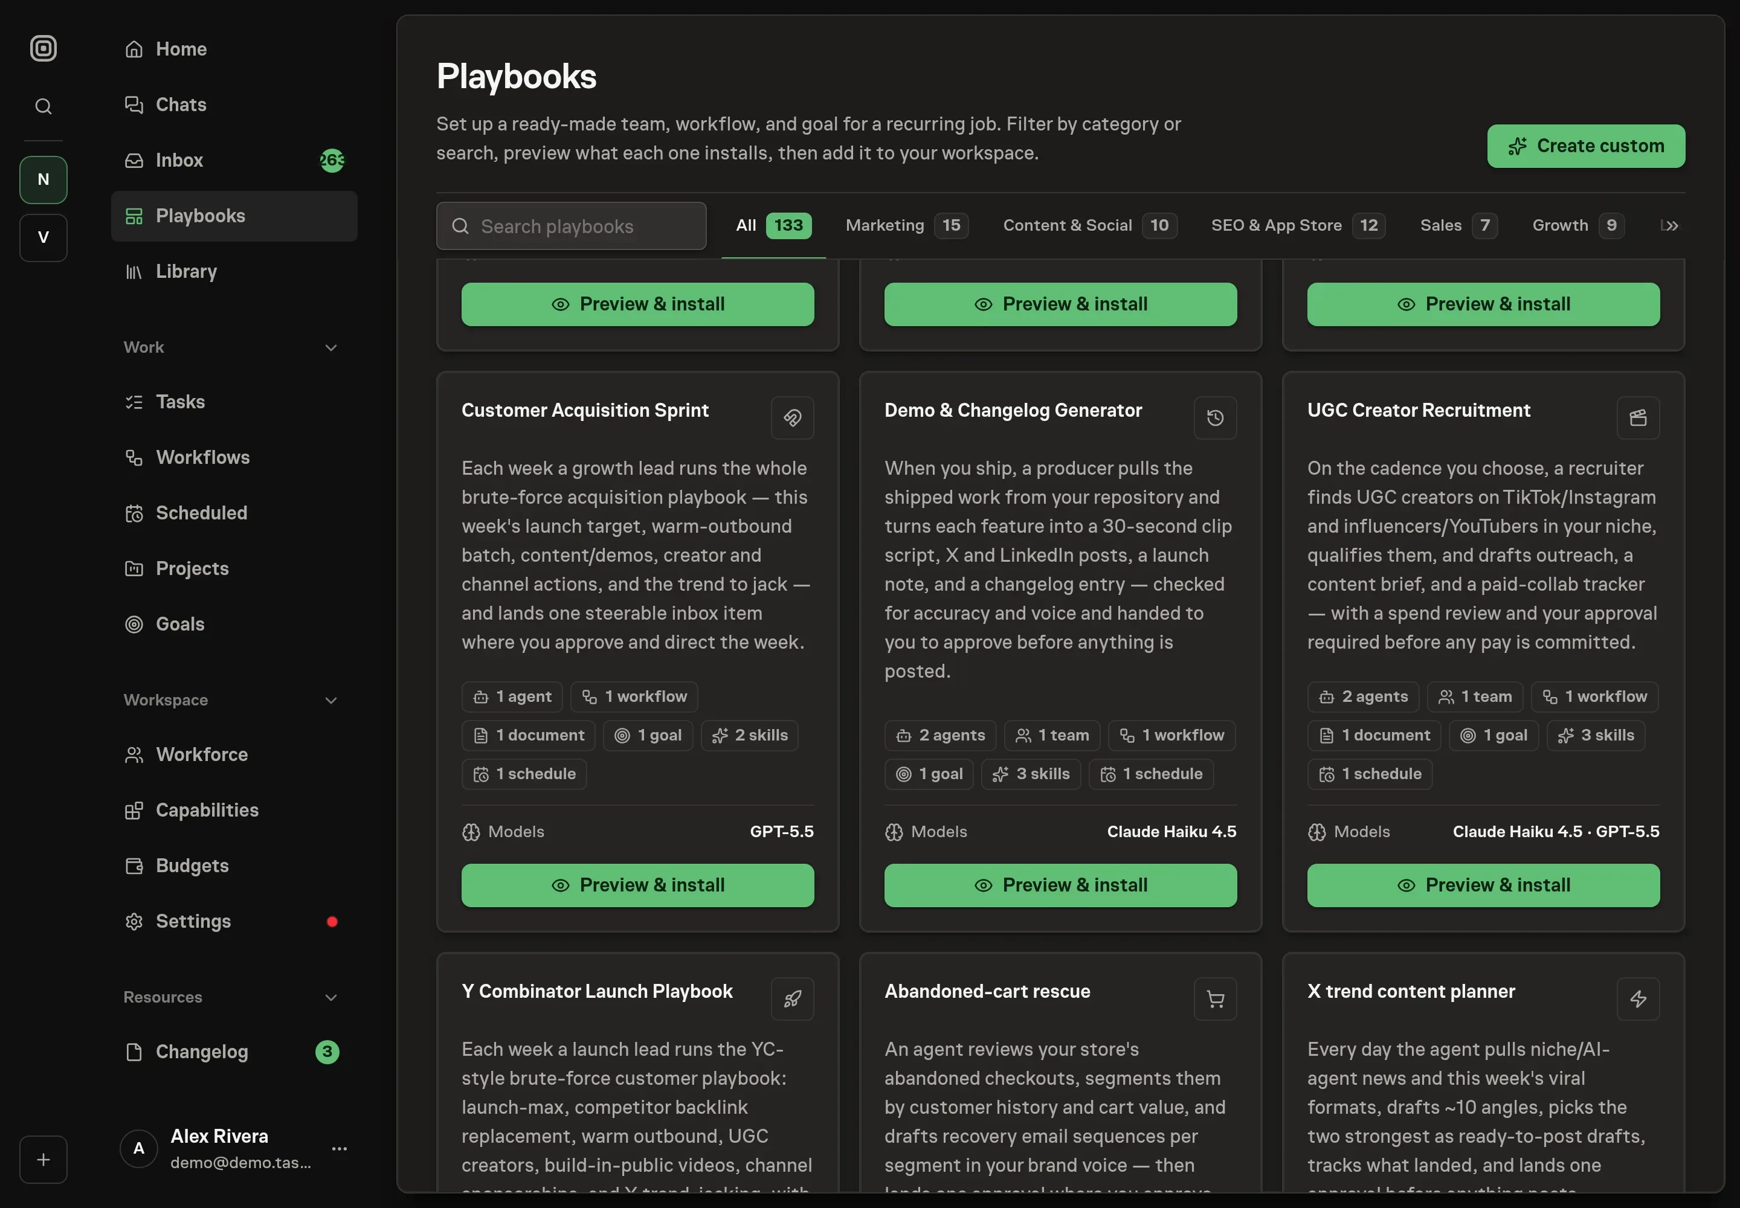
Task: Preview & install Customer Acquisition Sprint
Action: click(637, 885)
